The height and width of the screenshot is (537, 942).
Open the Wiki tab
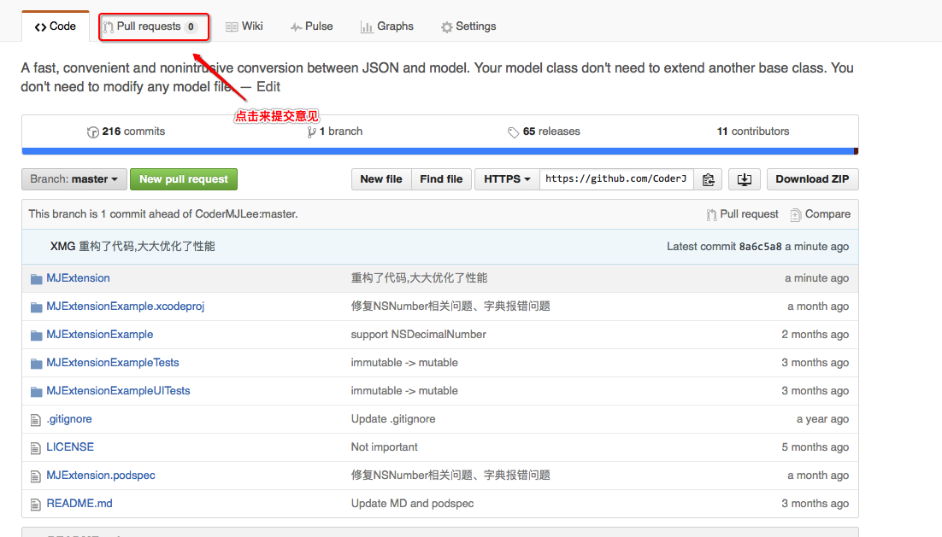[244, 26]
